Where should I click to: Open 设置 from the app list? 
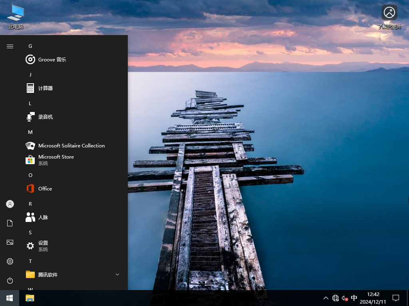pyautogui.click(x=44, y=246)
